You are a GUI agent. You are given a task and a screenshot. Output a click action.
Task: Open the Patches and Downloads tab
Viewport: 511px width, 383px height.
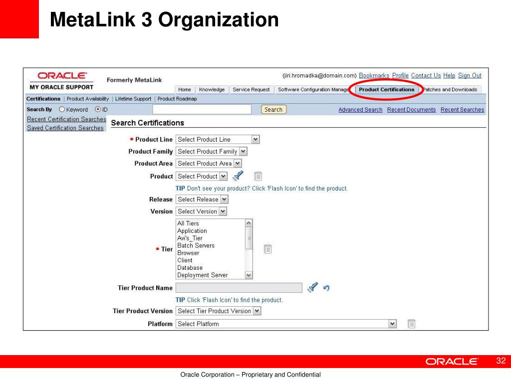tap(450, 90)
